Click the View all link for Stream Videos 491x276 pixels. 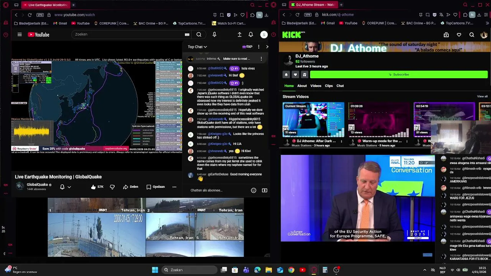[482, 97]
